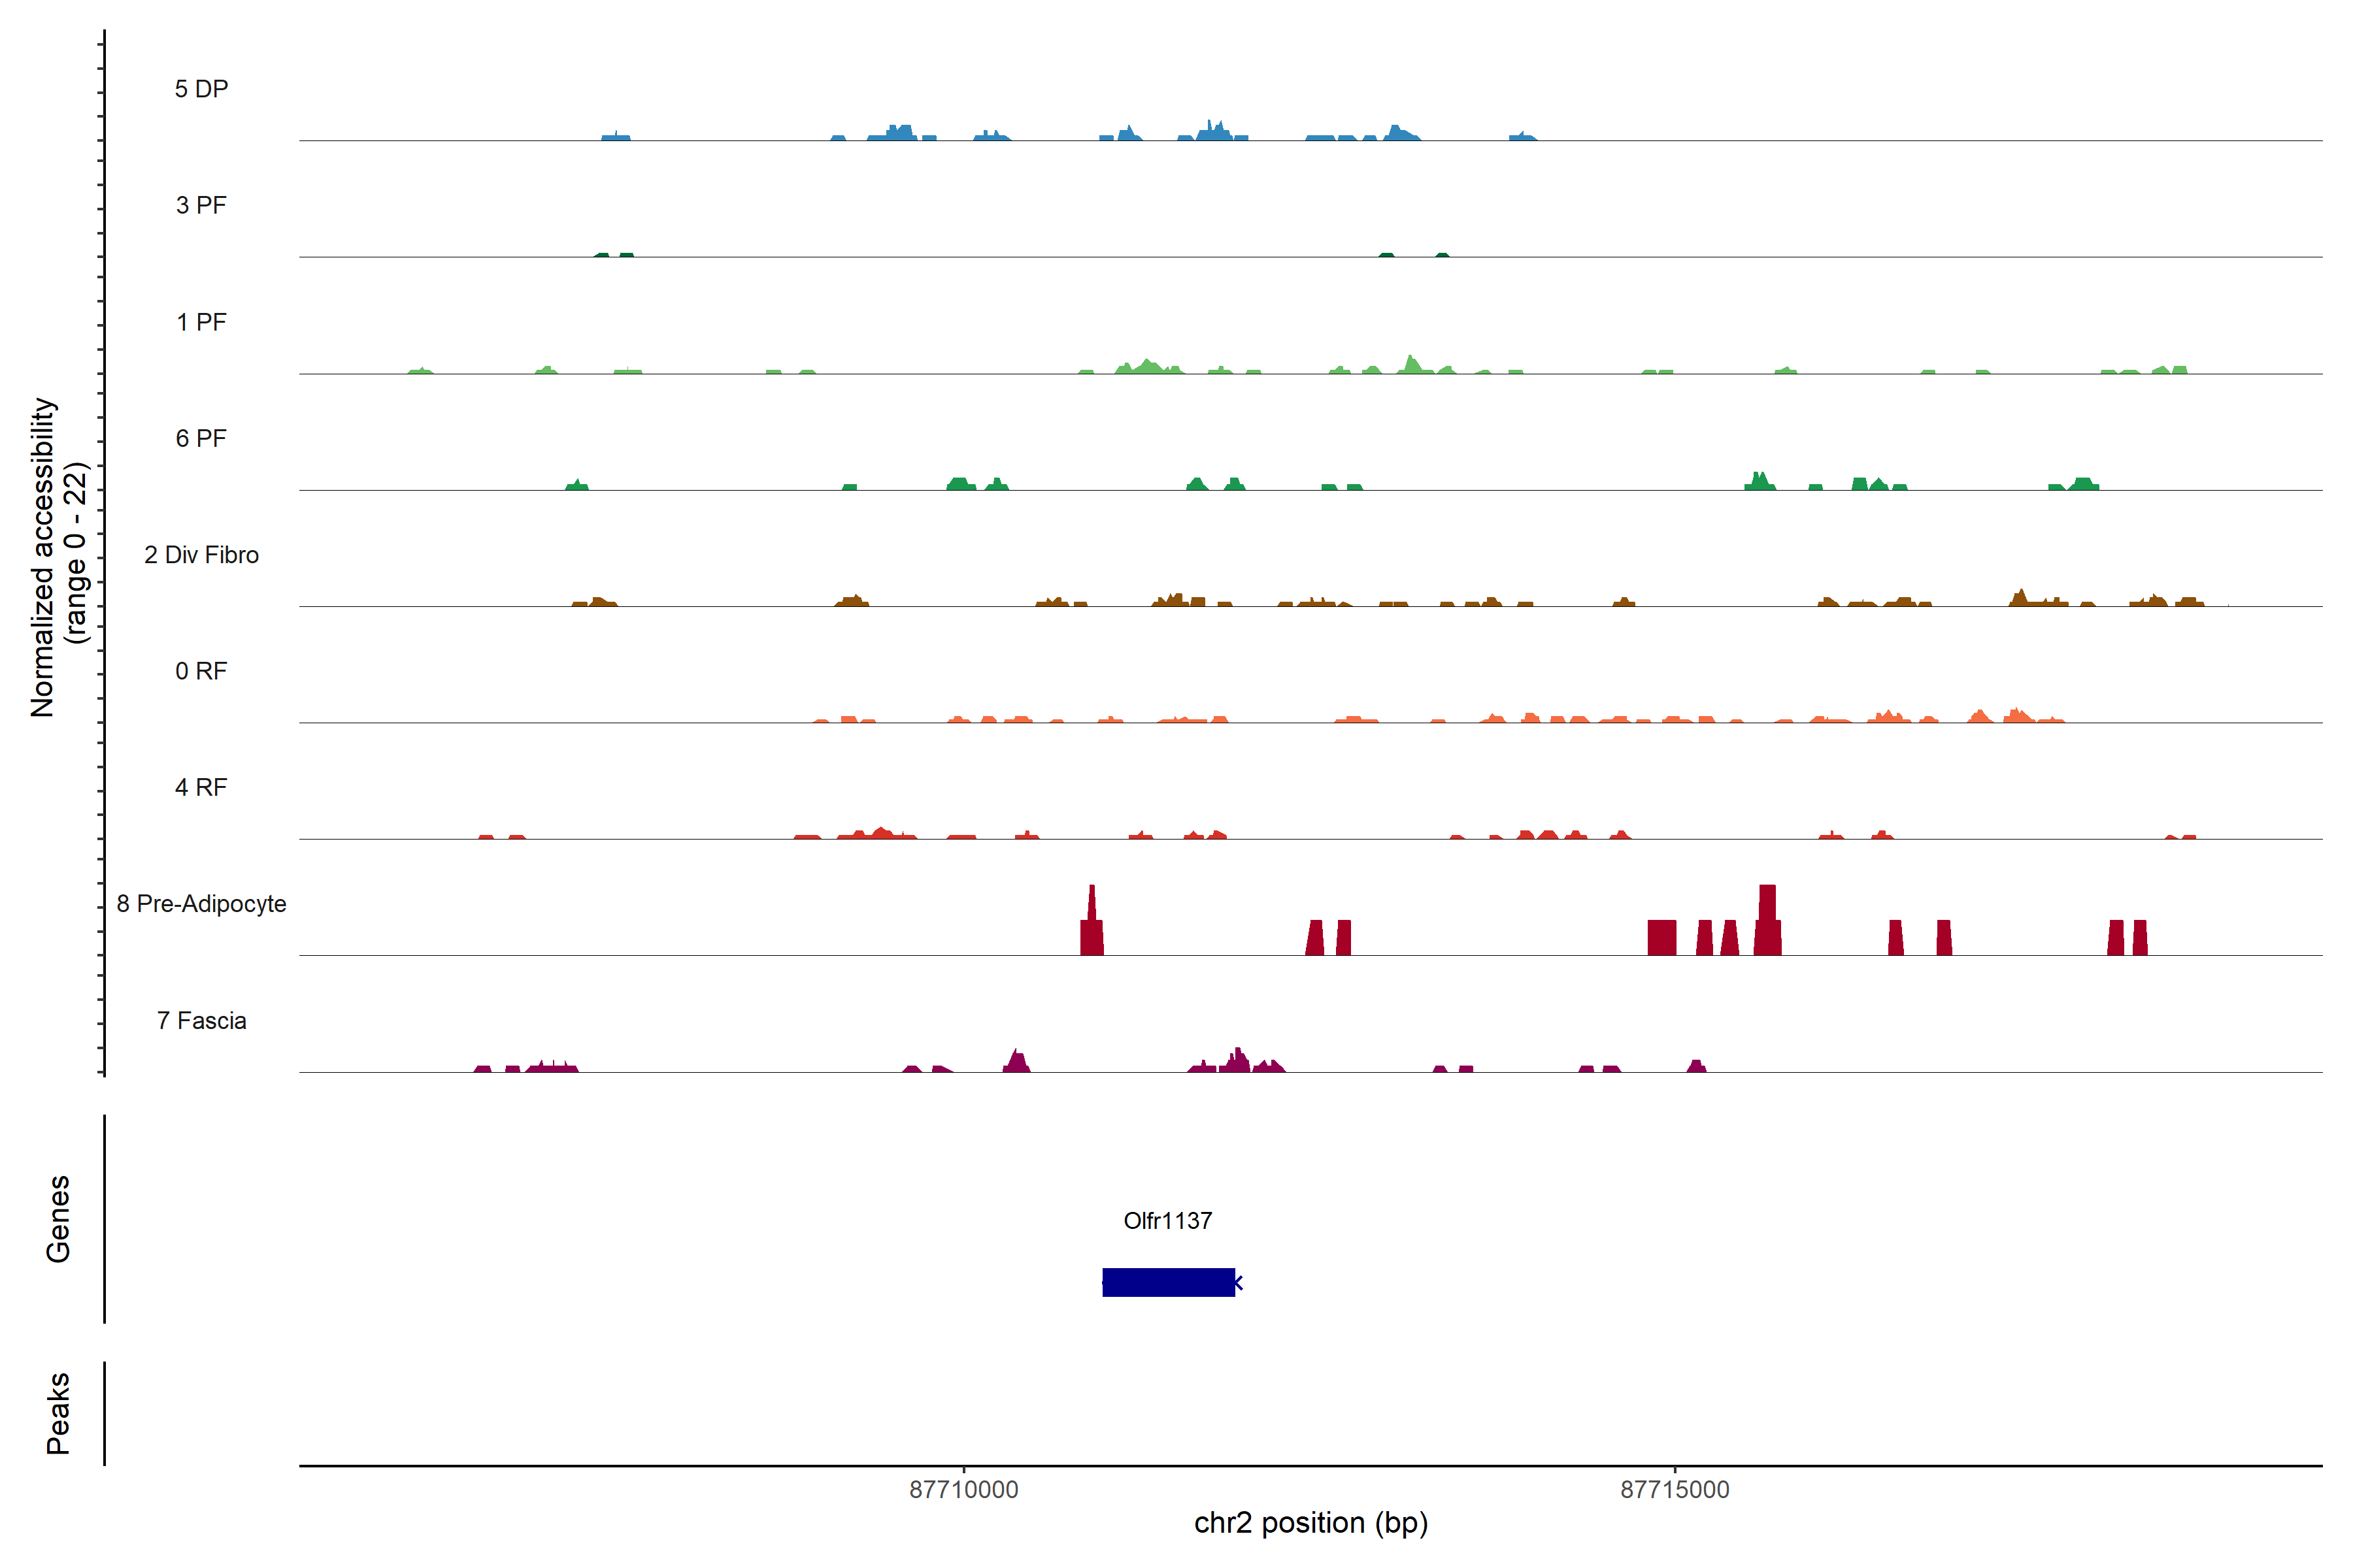Select the 6 PF track label
This screenshot has height=1568, width=2353.
coord(201,438)
